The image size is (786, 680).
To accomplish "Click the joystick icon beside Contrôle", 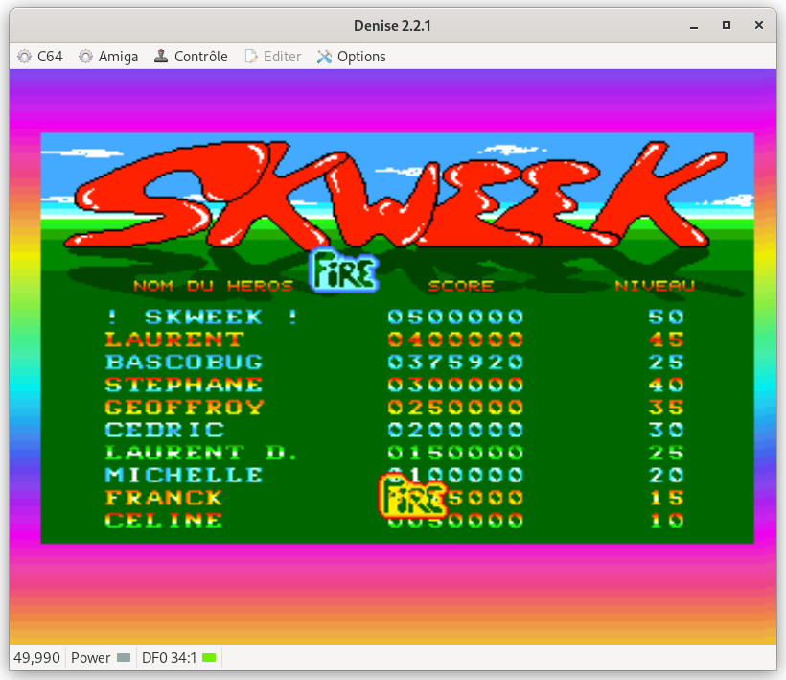I will coord(161,56).
